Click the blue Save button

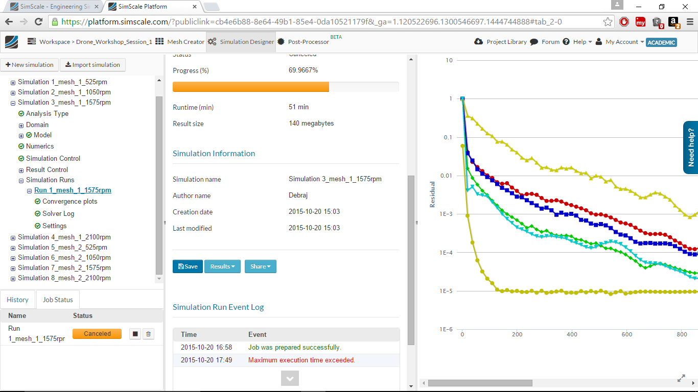[188, 266]
